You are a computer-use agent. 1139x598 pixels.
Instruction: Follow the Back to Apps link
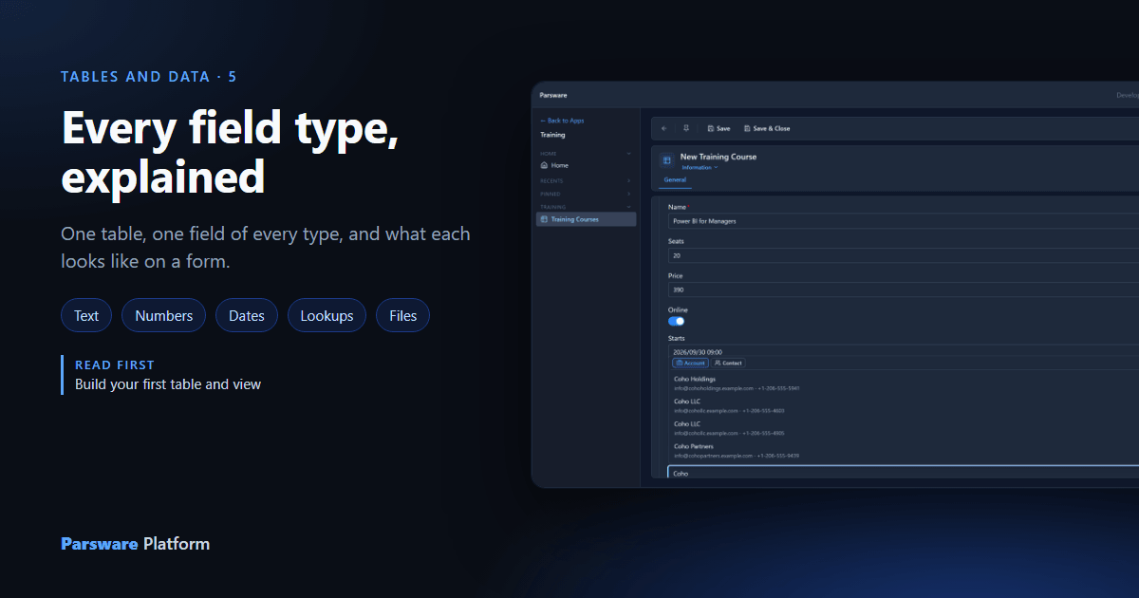pyautogui.click(x=562, y=121)
